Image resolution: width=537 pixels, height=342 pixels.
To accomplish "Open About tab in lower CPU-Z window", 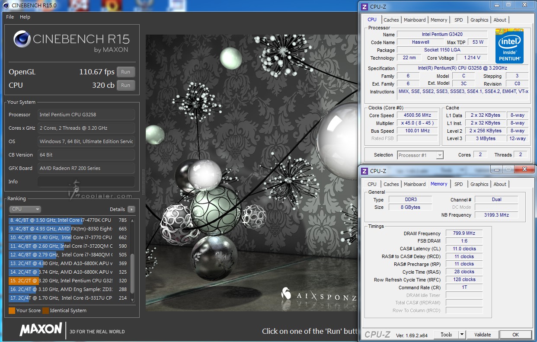I will [500, 184].
